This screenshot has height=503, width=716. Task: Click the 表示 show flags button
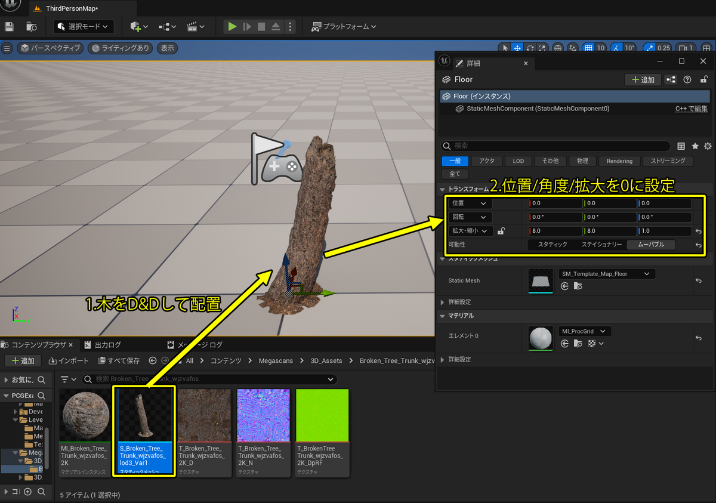(x=168, y=48)
